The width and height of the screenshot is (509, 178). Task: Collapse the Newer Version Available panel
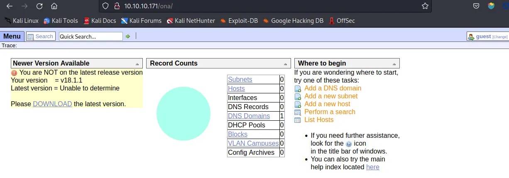coord(137,64)
